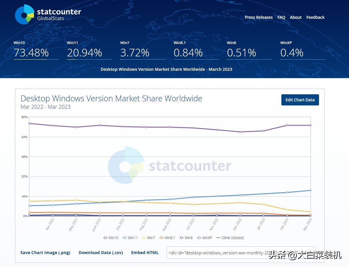The width and height of the screenshot is (349, 267).
Task: Select the Dec 2022 data point on Win10 line
Action: click(x=240, y=132)
